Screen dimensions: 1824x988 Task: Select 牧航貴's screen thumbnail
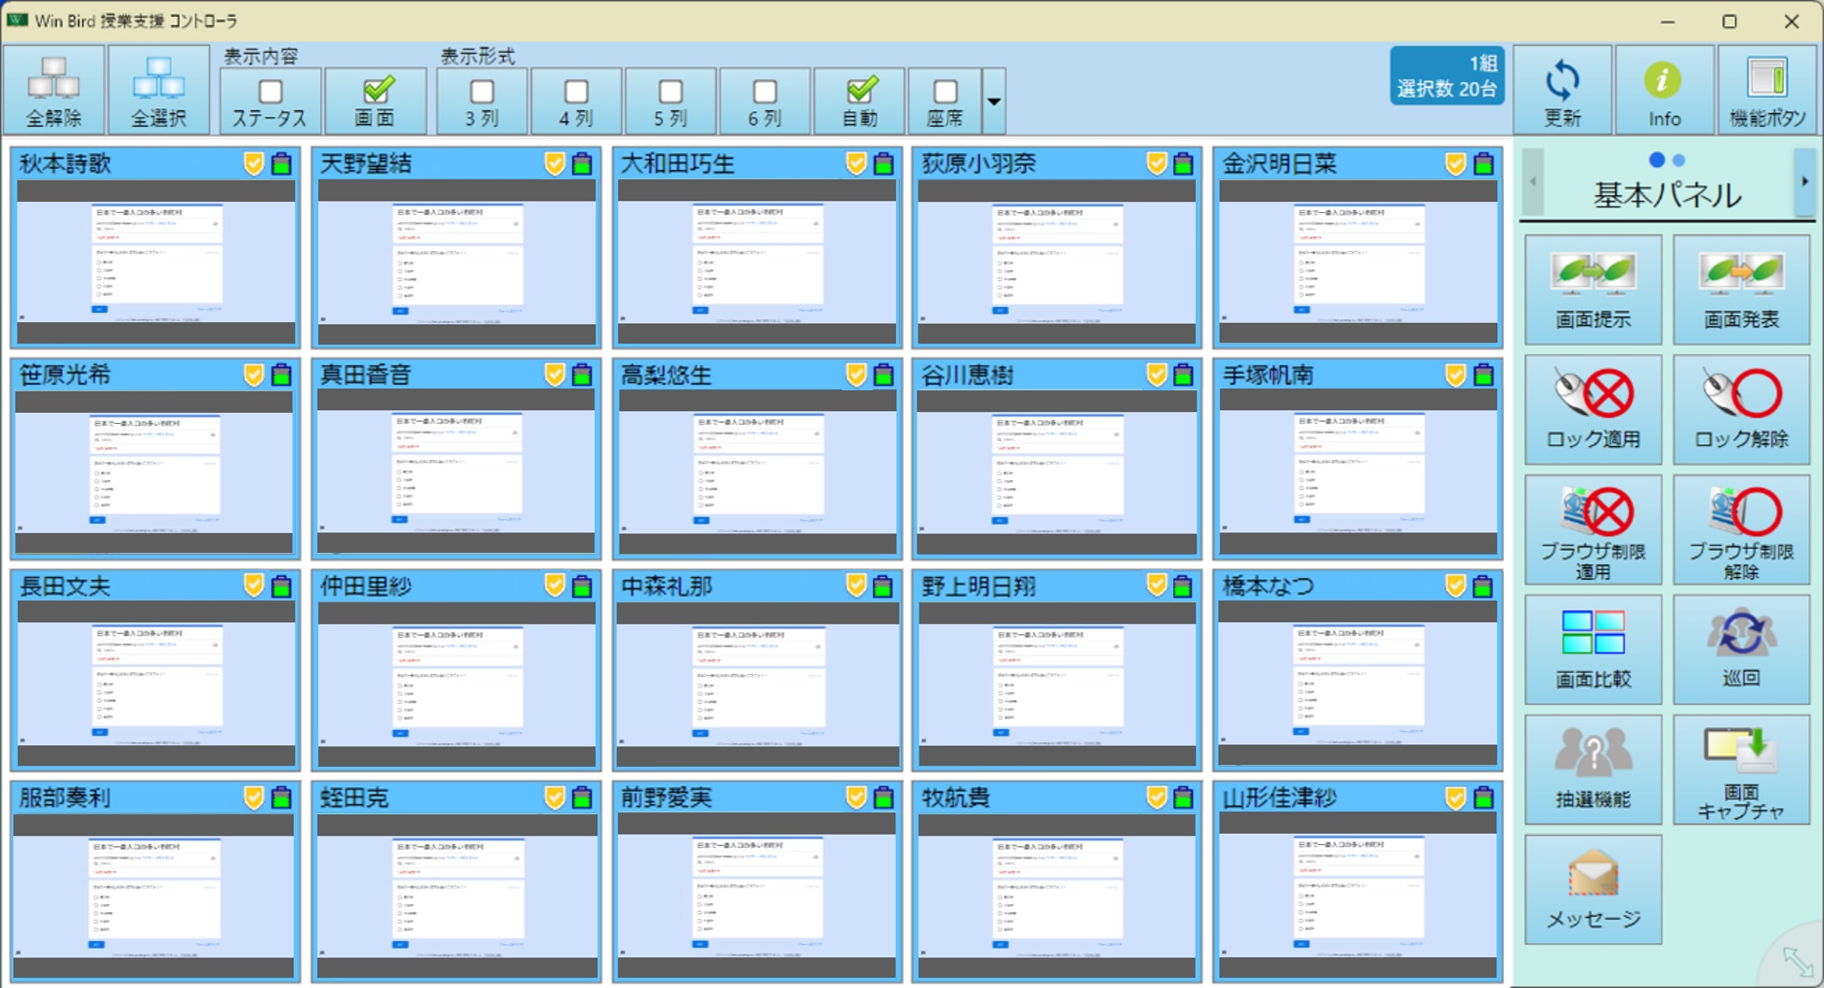click(1057, 896)
